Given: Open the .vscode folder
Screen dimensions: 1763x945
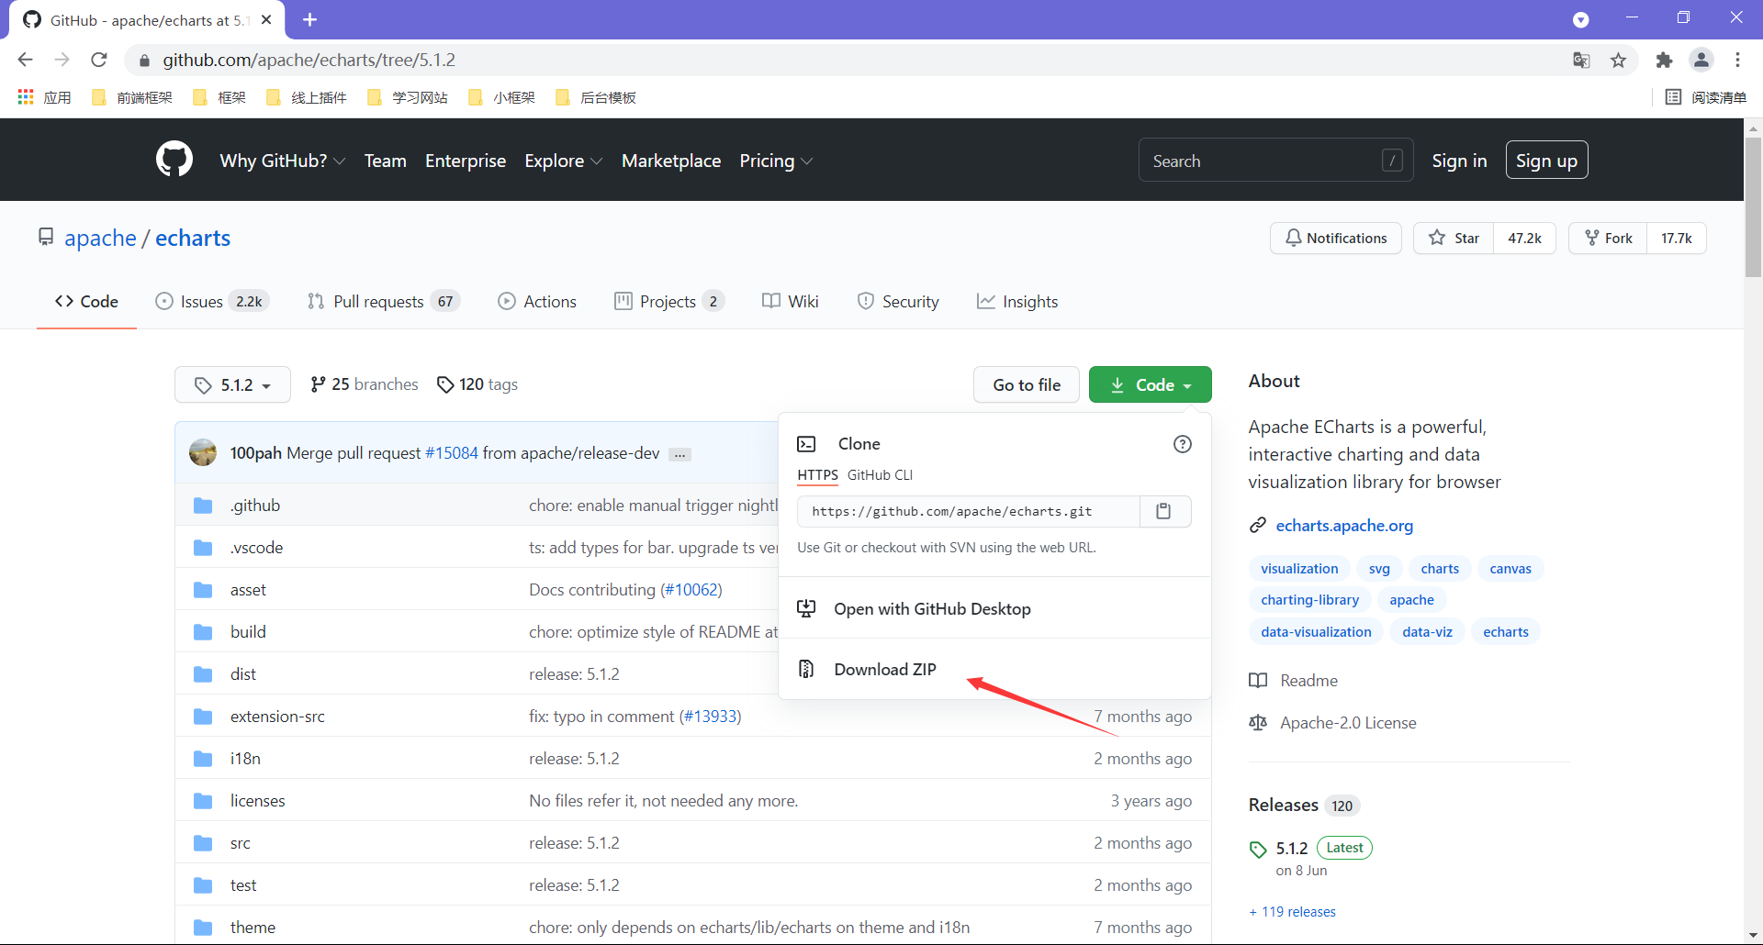Looking at the screenshot, I should (256, 548).
